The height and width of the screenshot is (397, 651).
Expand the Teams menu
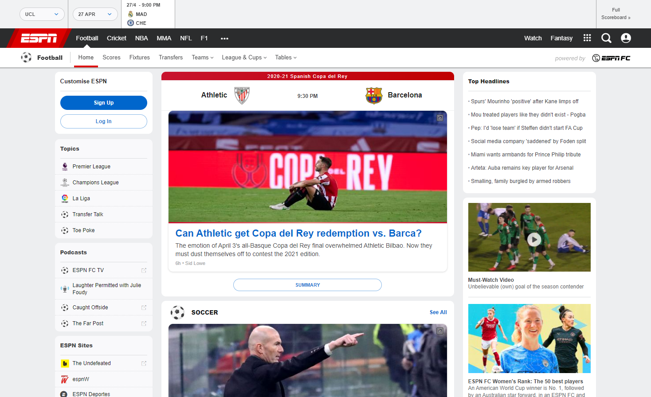point(203,58)
